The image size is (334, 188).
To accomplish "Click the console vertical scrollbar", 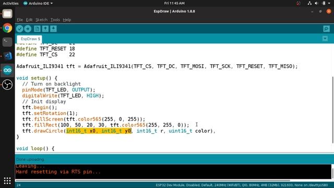I will point(332,173).
